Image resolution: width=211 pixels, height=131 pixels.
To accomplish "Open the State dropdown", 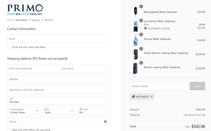I will click(59, 111).
